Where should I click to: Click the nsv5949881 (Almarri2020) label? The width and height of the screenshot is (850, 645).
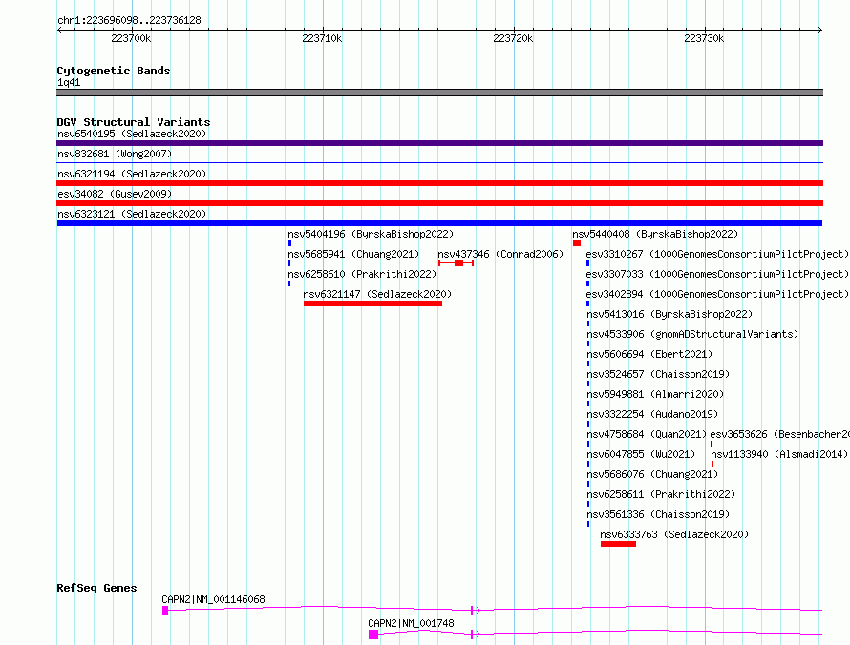[x=655, y=394]
